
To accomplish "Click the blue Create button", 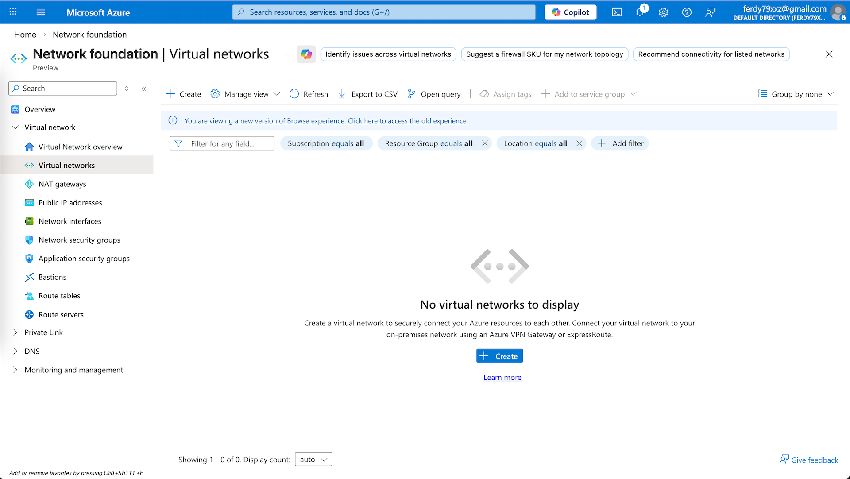I will click(x=499, y=356).
